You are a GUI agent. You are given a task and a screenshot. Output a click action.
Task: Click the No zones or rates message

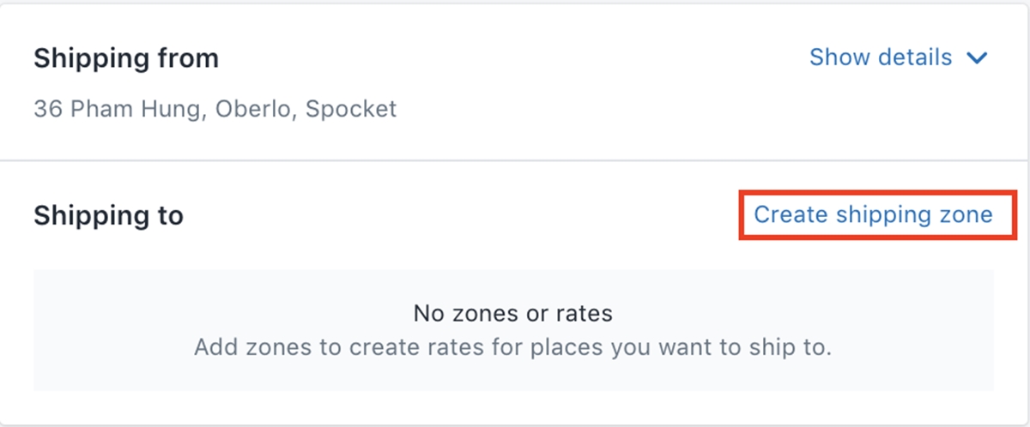pyautogui.click(x=512, y=314)
